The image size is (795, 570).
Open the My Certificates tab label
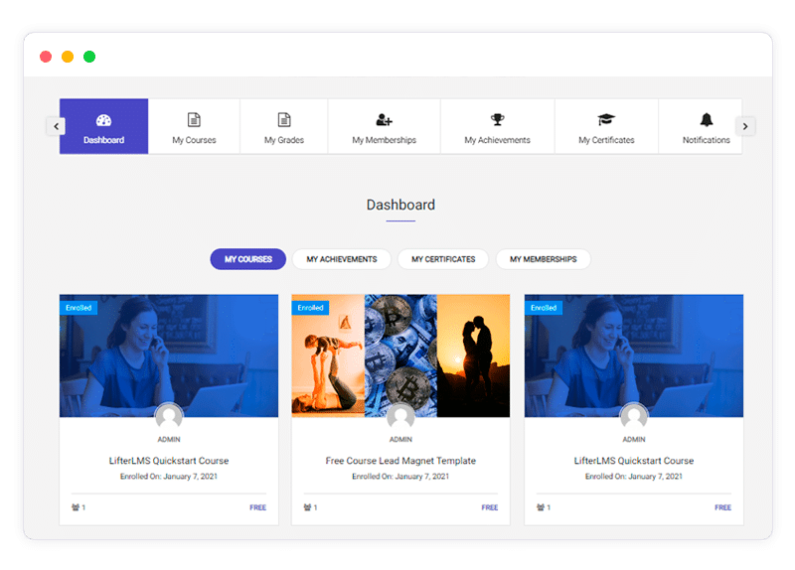[x=606, y=140]
